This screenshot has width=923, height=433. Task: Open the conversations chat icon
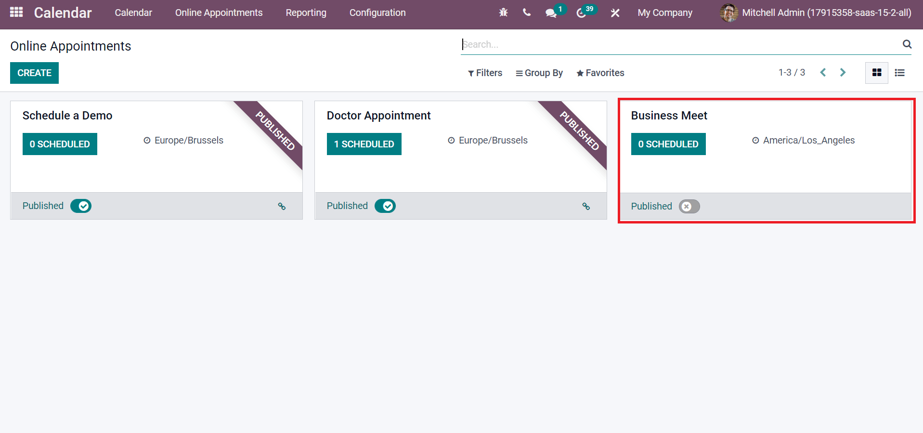point(551,13)
